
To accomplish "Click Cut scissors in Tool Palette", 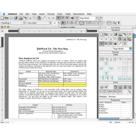I will [x=111, y=39].
